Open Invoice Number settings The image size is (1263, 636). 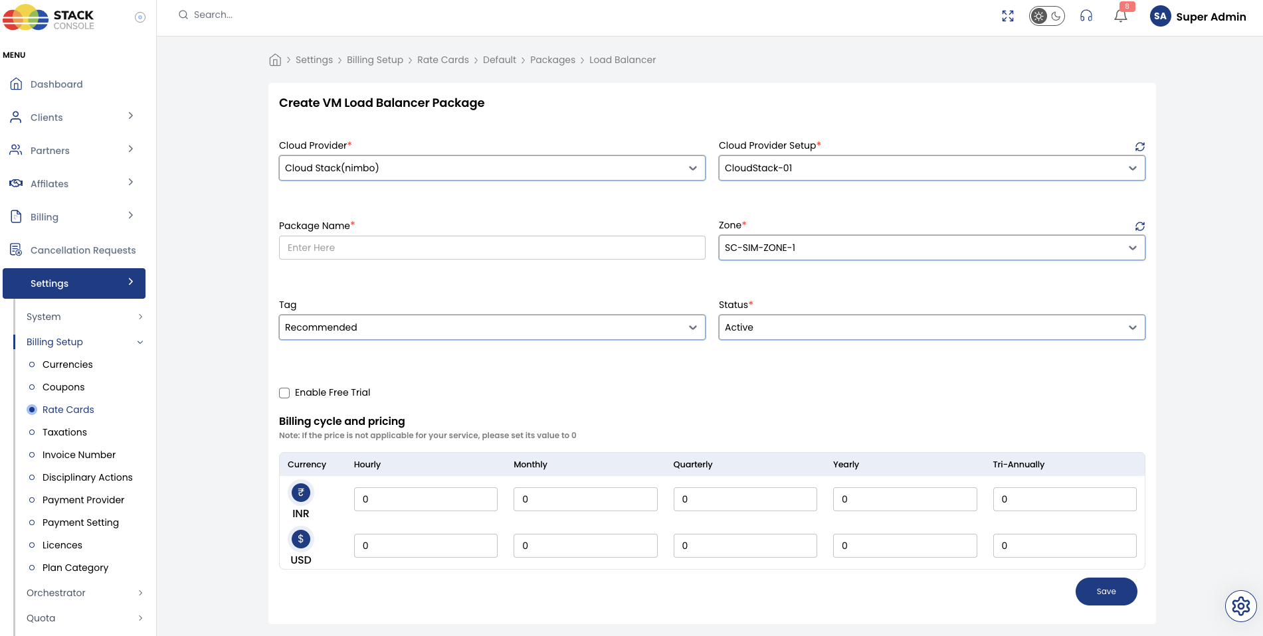(x=79, y=455)
